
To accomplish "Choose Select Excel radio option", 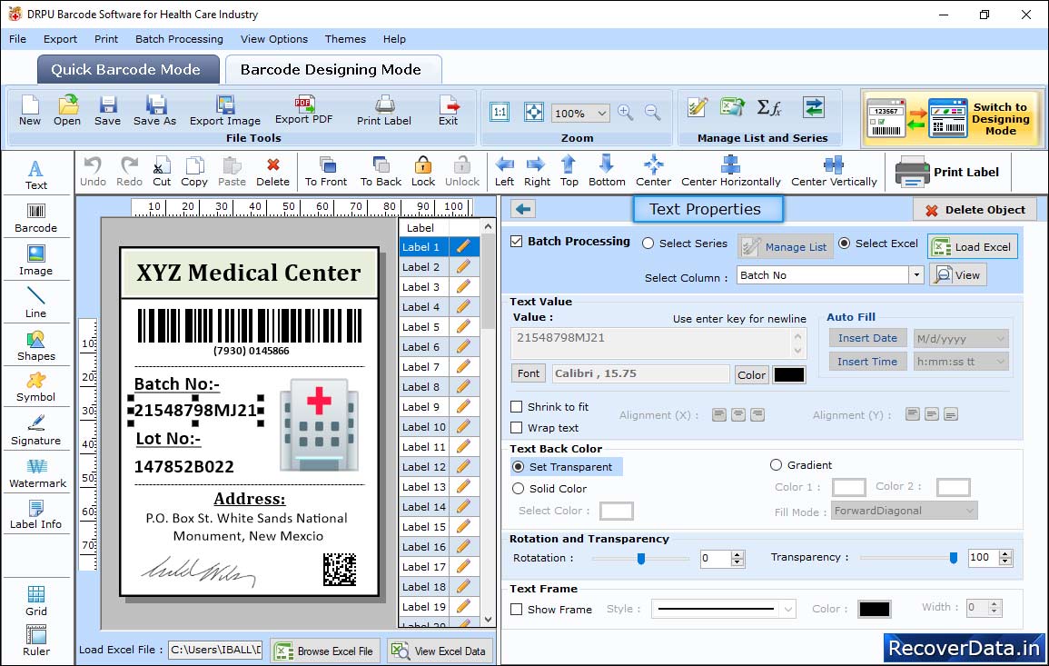I will pyautogui.click(x=845, y=243).
